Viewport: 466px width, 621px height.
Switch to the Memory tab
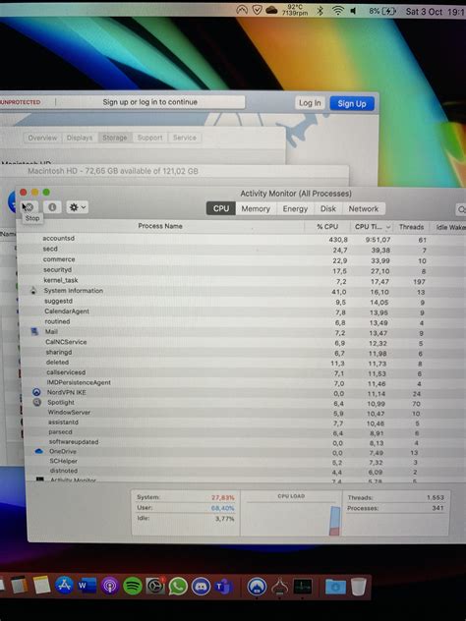coord(256,208)
